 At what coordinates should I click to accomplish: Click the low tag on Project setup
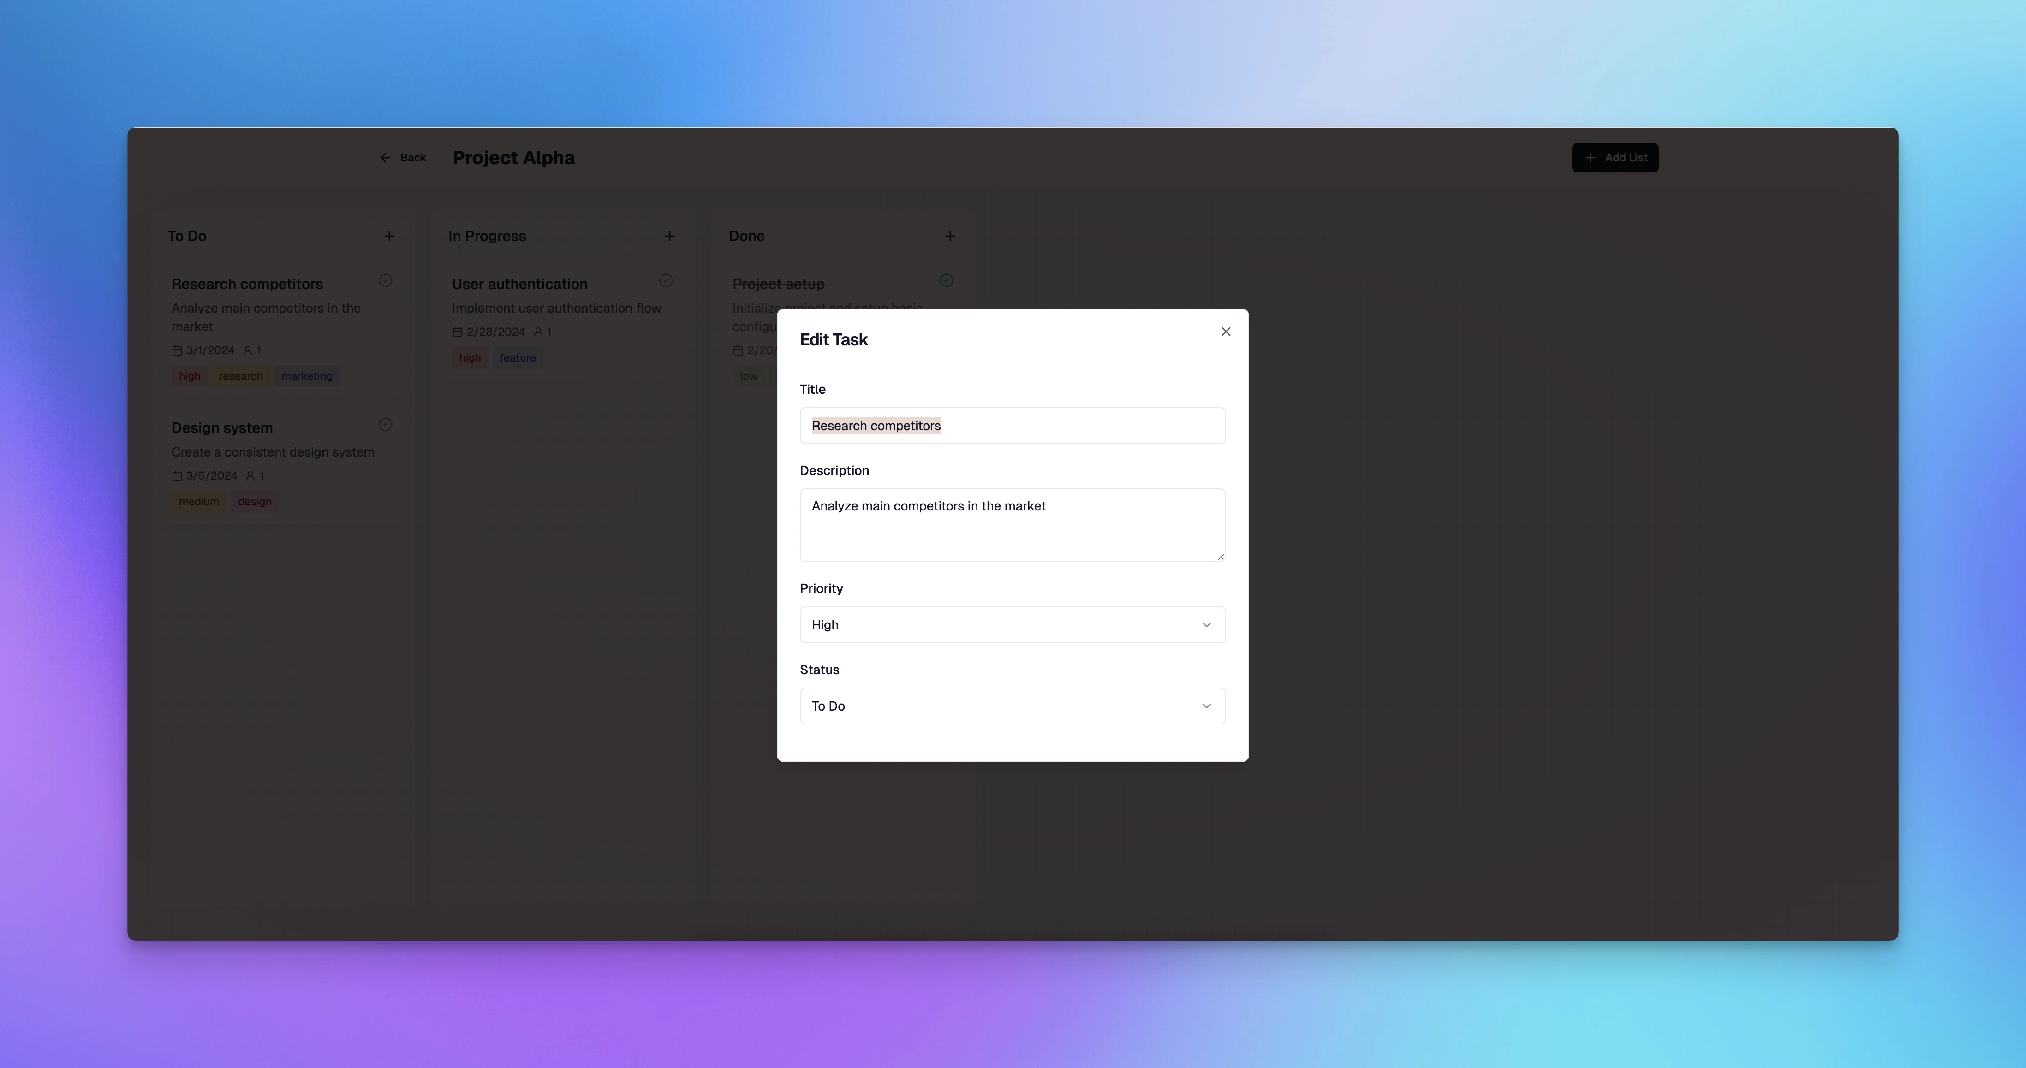tap(748, 376)
